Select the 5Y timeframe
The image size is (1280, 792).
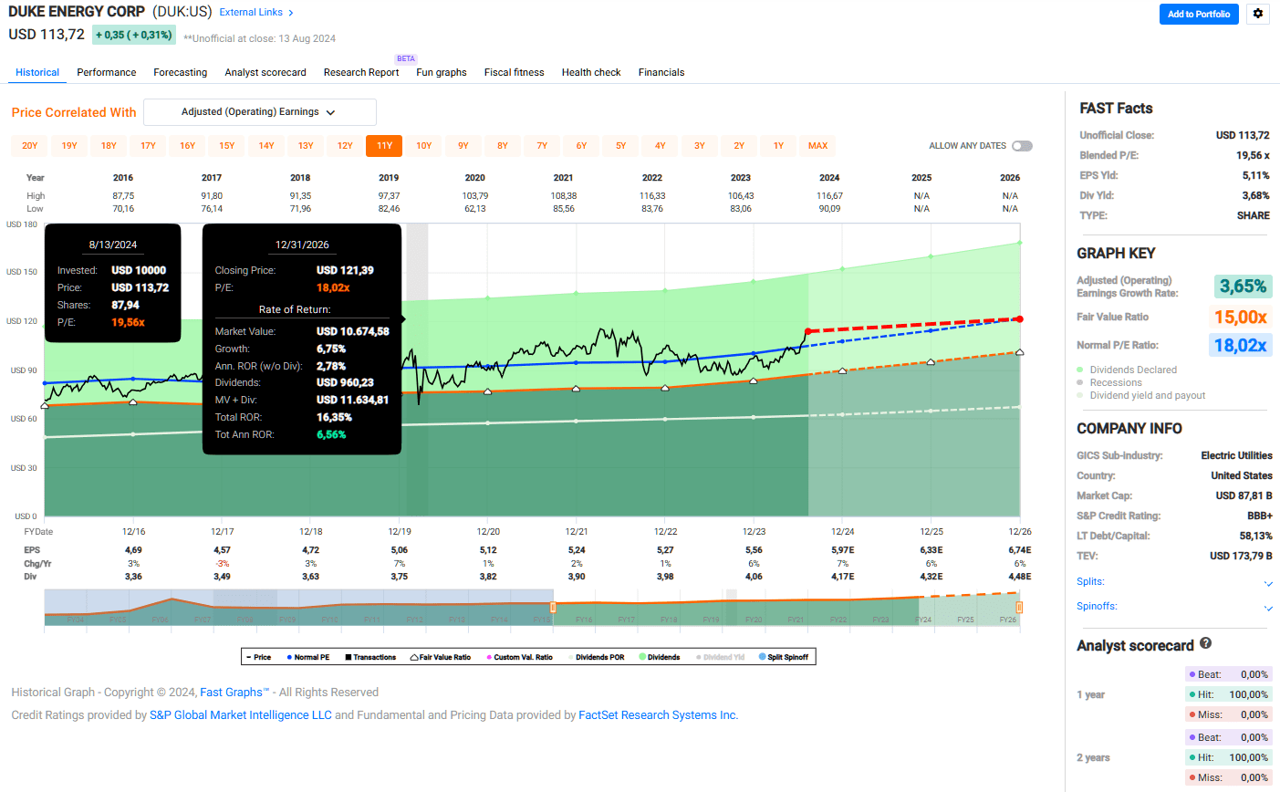tap(619, 145)
